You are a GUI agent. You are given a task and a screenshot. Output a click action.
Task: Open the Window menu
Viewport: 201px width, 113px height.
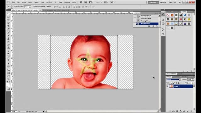click(x=67, y=2)
